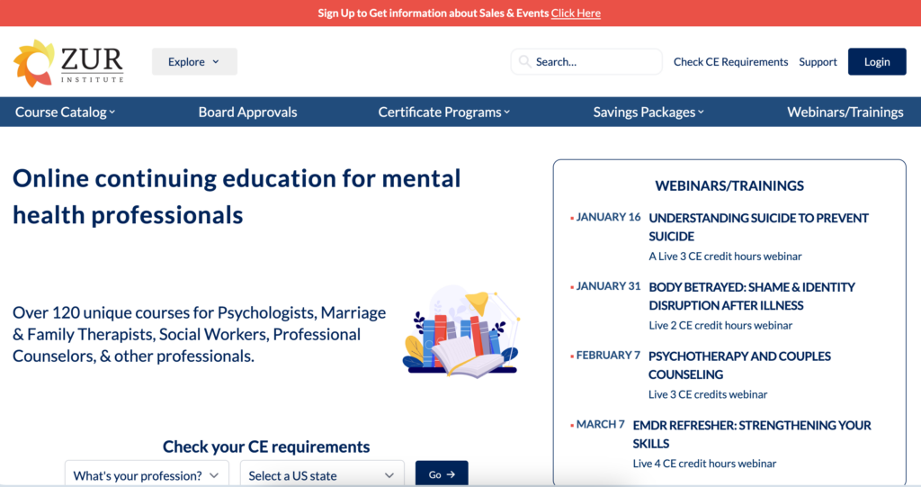This screenshot has height=487, width=921.
Task: Go to Webinars/Trainings nav item
Action: click(845, 113)
